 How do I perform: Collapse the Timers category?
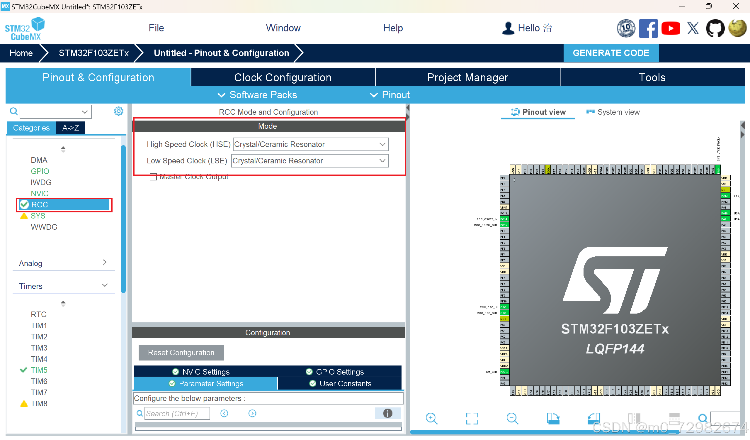(x=104, y=285)
